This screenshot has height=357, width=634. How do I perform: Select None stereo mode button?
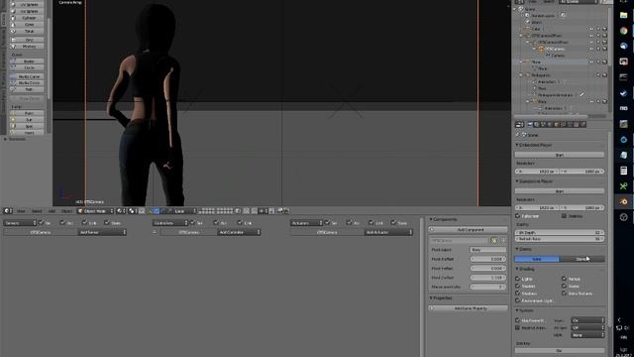[x=537, y=259]
